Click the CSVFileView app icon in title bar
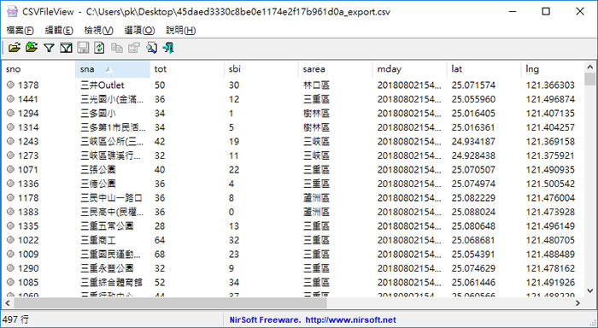598x328 pixels. (13, 11)
